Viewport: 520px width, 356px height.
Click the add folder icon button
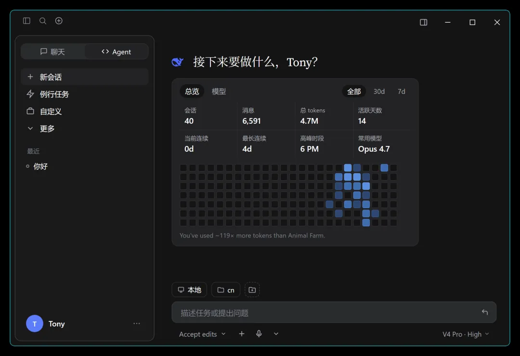[x=252, y=290]
